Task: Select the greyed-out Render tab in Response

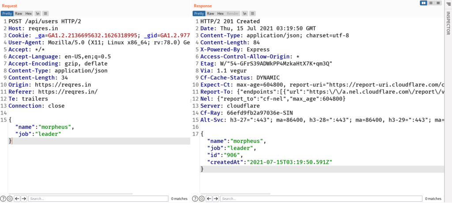Action: click(233, 14)
